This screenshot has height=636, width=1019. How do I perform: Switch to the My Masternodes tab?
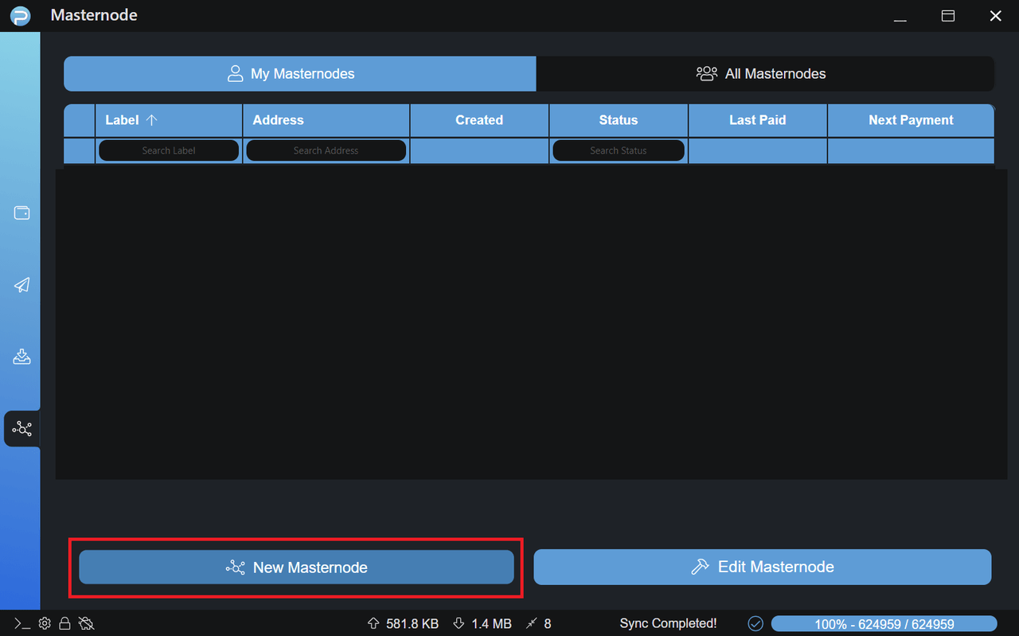tap(300, 74)
